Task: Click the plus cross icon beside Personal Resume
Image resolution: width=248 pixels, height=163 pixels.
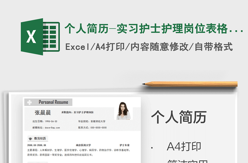Action: pos(30,102)
